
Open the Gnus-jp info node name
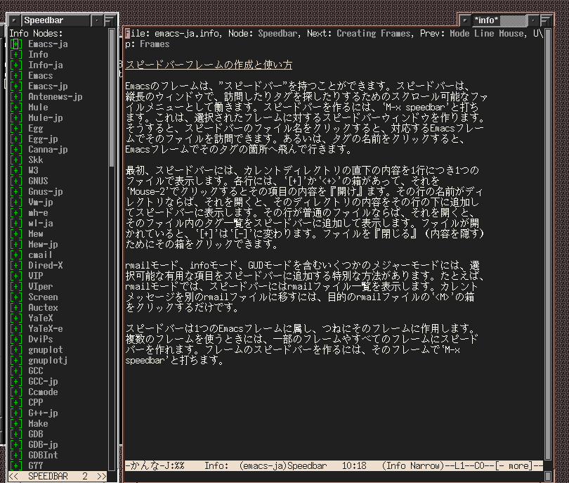pos(46,191)
